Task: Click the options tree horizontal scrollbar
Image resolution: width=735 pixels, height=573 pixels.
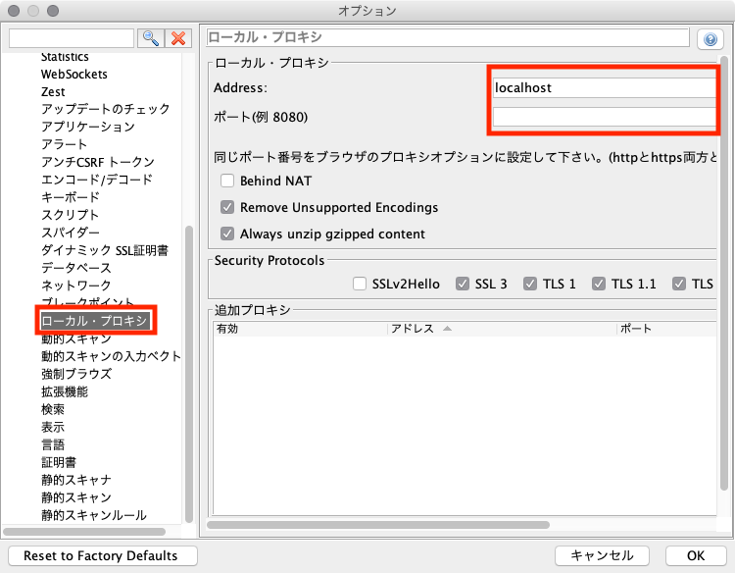Action: coord(84,532)
